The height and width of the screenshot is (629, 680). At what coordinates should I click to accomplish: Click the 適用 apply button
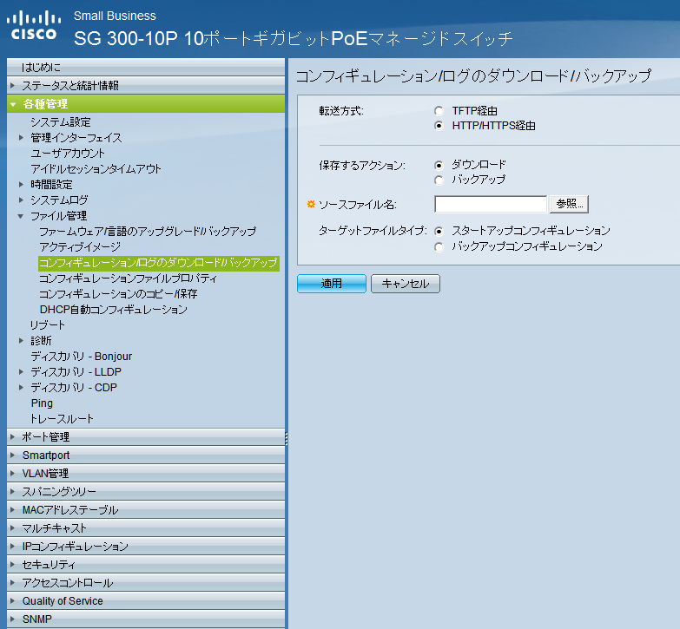332,284
